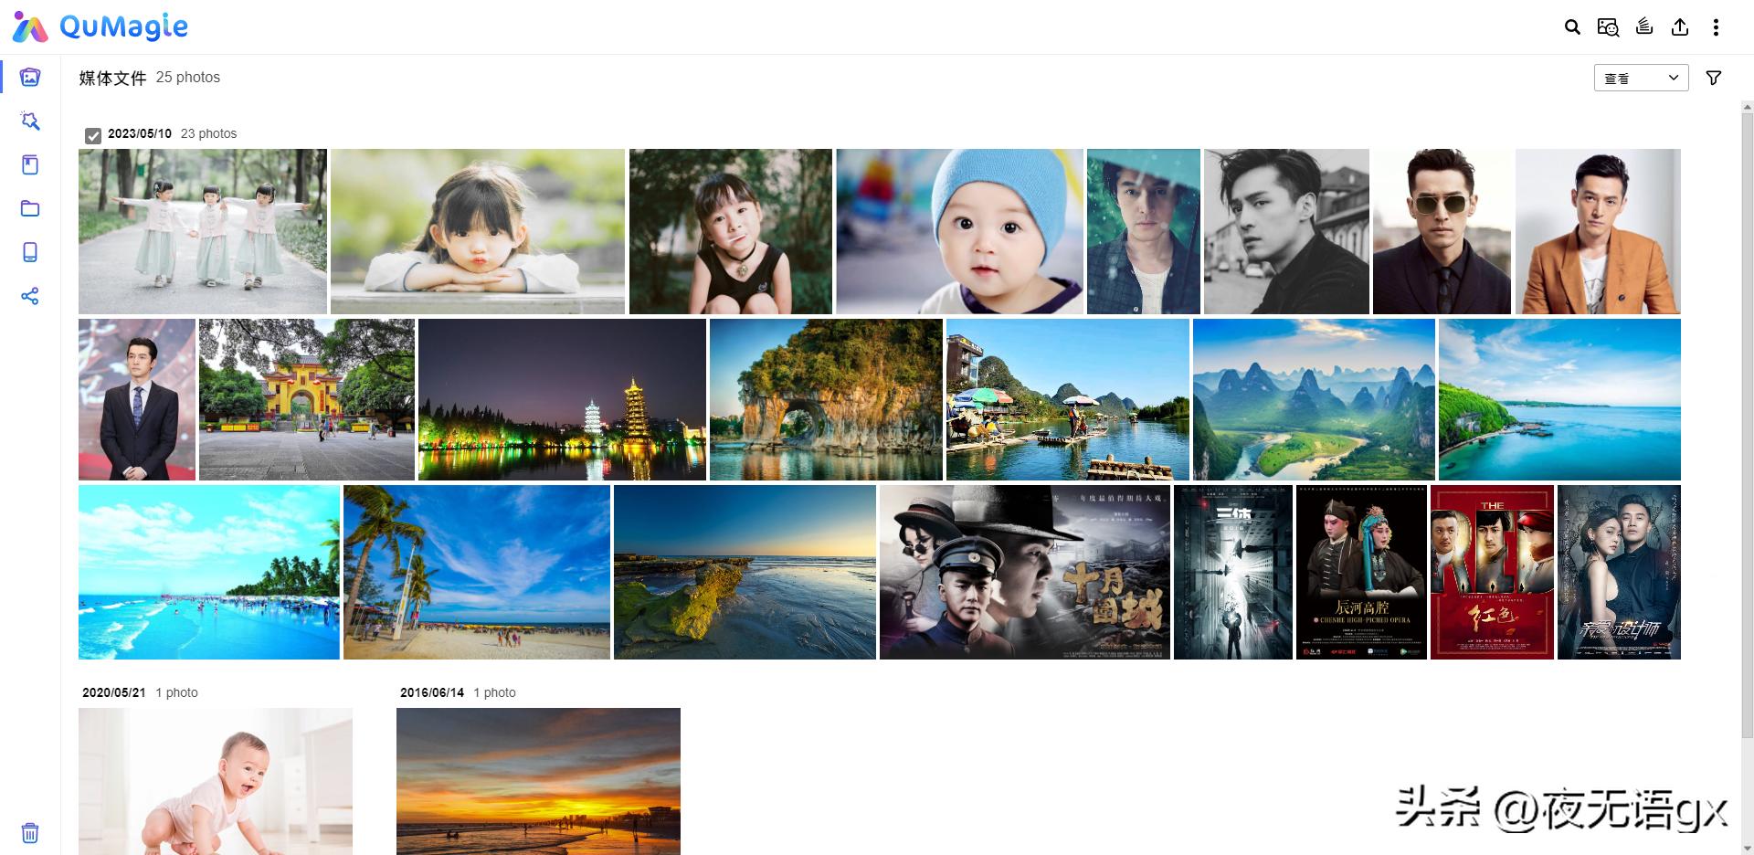Open the Folders sidebar icon
The height and width of the screenshot is (855, 1754).
30,208
